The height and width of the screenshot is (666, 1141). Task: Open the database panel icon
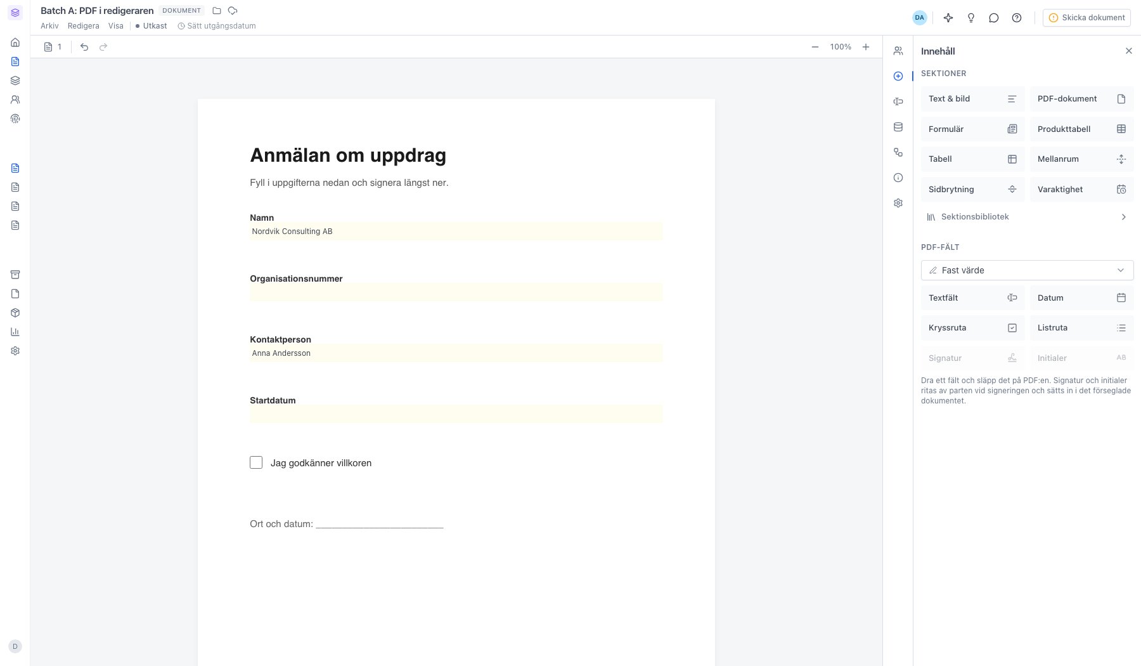click(898, 127)
